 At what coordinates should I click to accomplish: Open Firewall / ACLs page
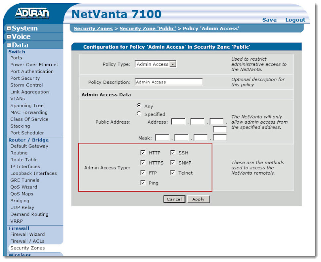[27, 241]
